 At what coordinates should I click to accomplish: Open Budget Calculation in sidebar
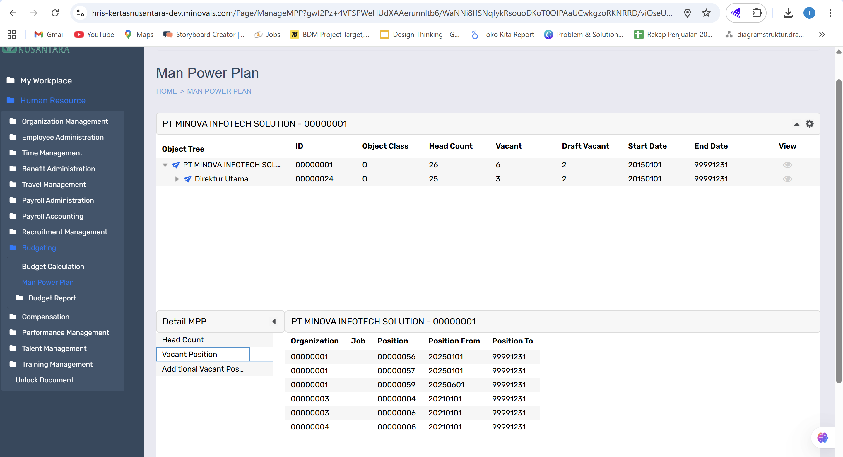pyautogui.click(x=53, y=266)
